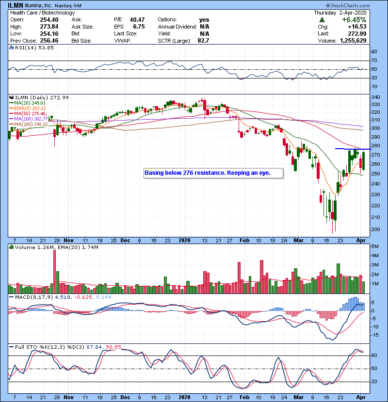Click the Illumina, Inc. company name
388x402 pixels.
tap(39, 5)
